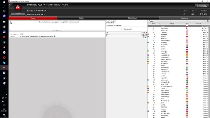Click the 24 places paid text

coord(126,29)
